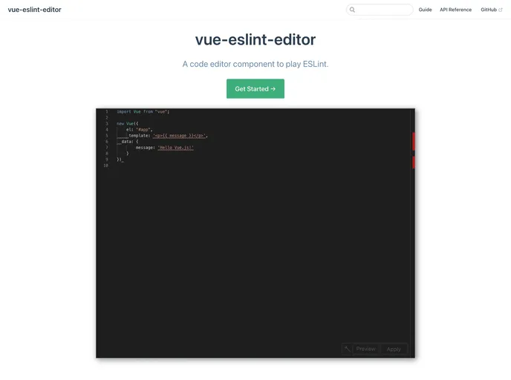Click the el: "#app" code line
This screenshot has height=380, width=511.
pyautogui.click(x=139, y=130)
